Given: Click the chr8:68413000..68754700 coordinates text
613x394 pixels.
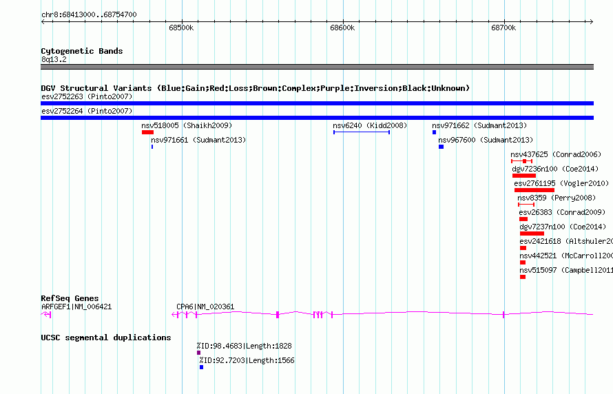Looking at the screenshot, I should (x=89, y=14).
